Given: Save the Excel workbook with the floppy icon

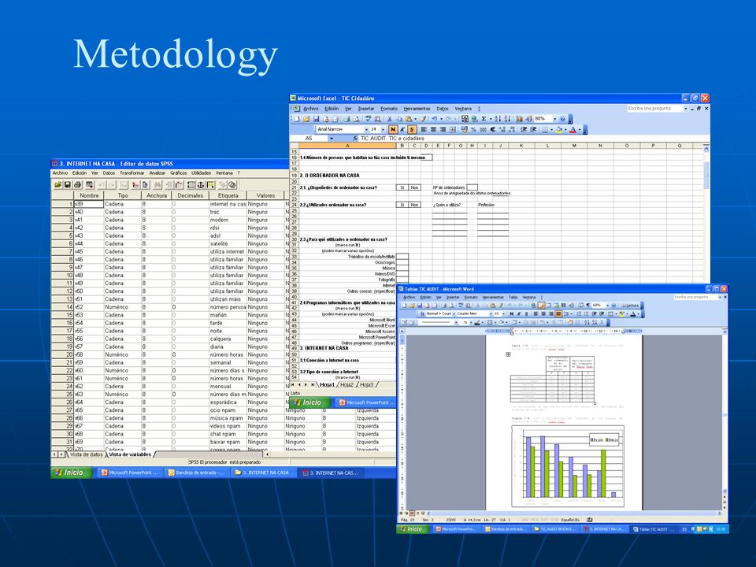Looking at the screenshot, I should 316,119.
